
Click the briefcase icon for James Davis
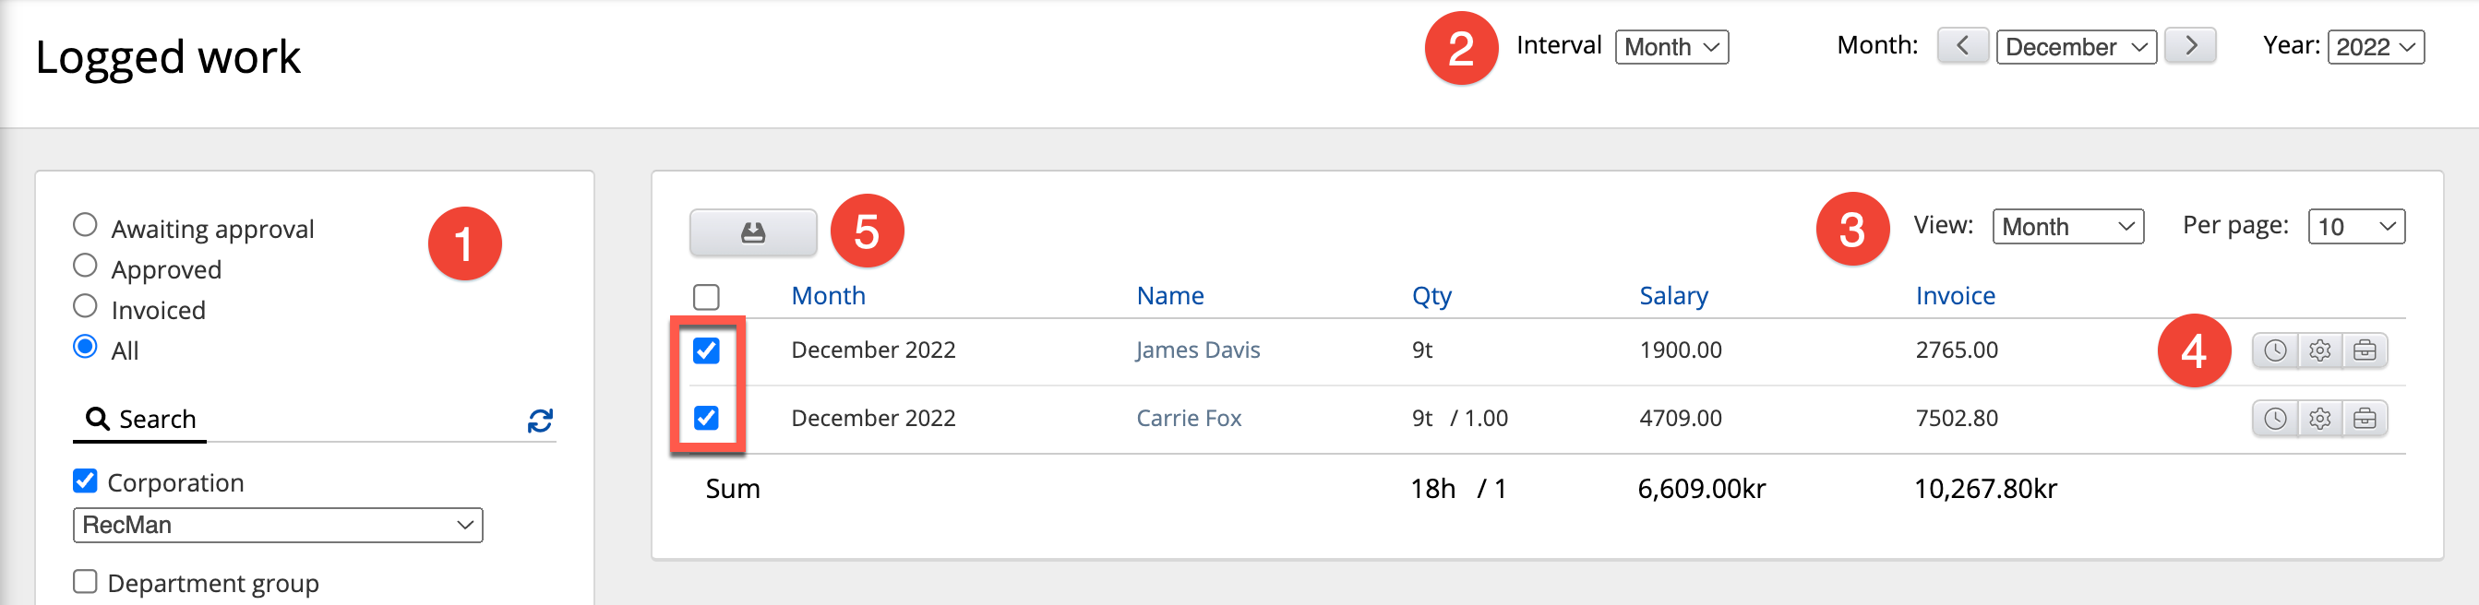[2365, 350]
